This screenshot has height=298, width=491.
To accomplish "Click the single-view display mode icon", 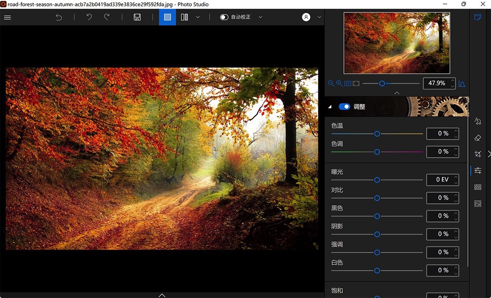I will (x=167, y=17).
